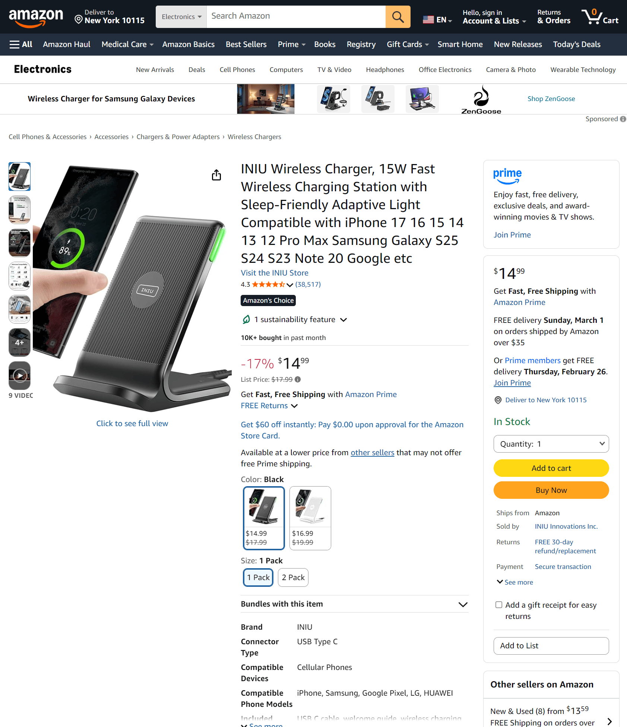Select the 2 Pack size option
This screenshot has height=727, width=627.
(293, 577)
